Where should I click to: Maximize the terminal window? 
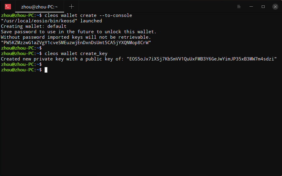click(263, 7)
